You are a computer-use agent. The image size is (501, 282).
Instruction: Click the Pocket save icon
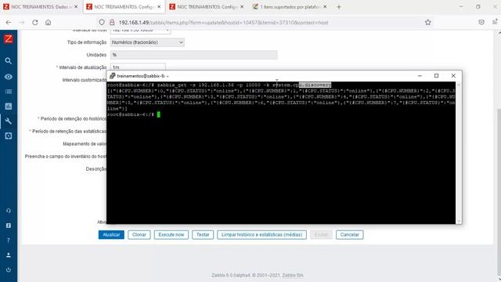tap(481, 23)
